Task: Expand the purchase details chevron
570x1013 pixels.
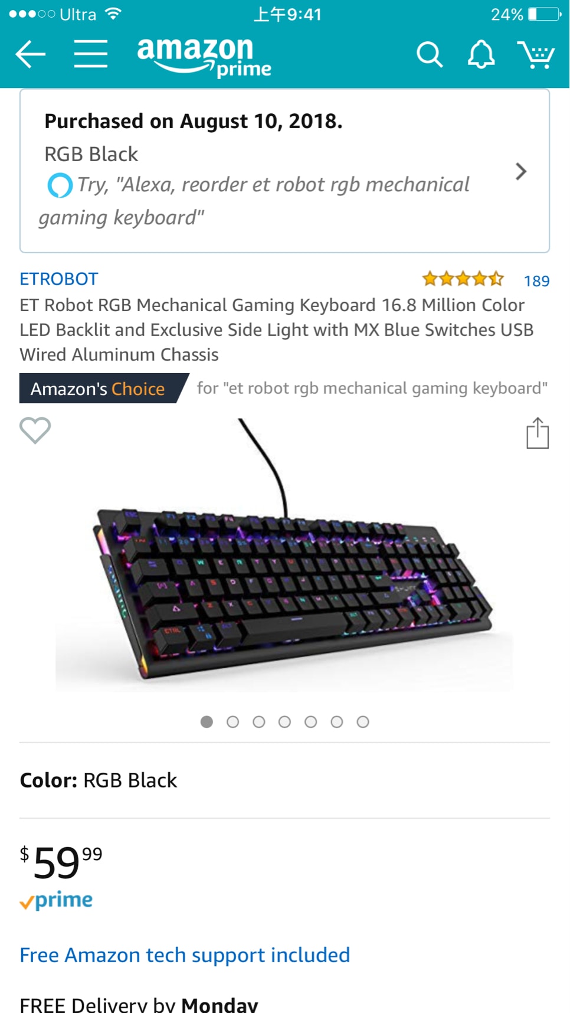Action: coord(520,171)
